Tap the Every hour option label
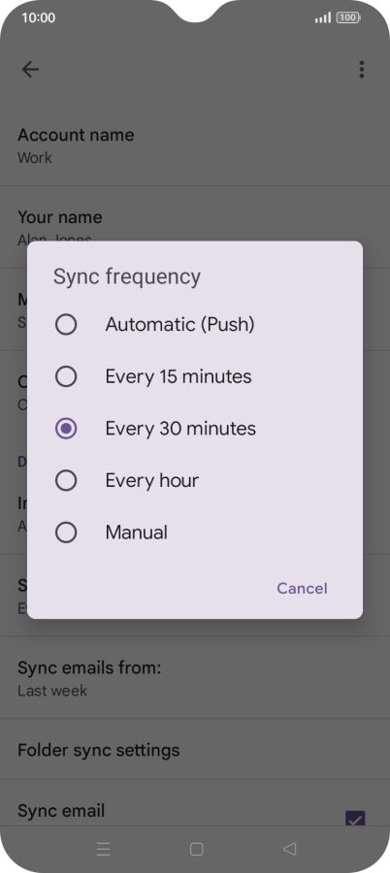390x873 pixels. [152, 480]
